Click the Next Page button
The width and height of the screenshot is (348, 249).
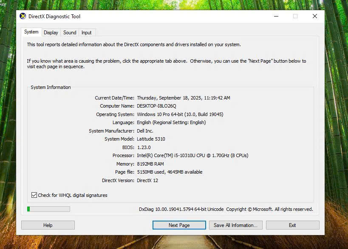(179, 225)
